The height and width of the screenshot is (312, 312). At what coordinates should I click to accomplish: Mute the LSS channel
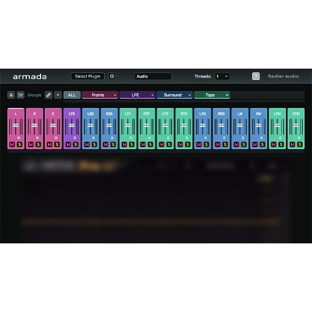pyautogui.click(x=87, y=144)
